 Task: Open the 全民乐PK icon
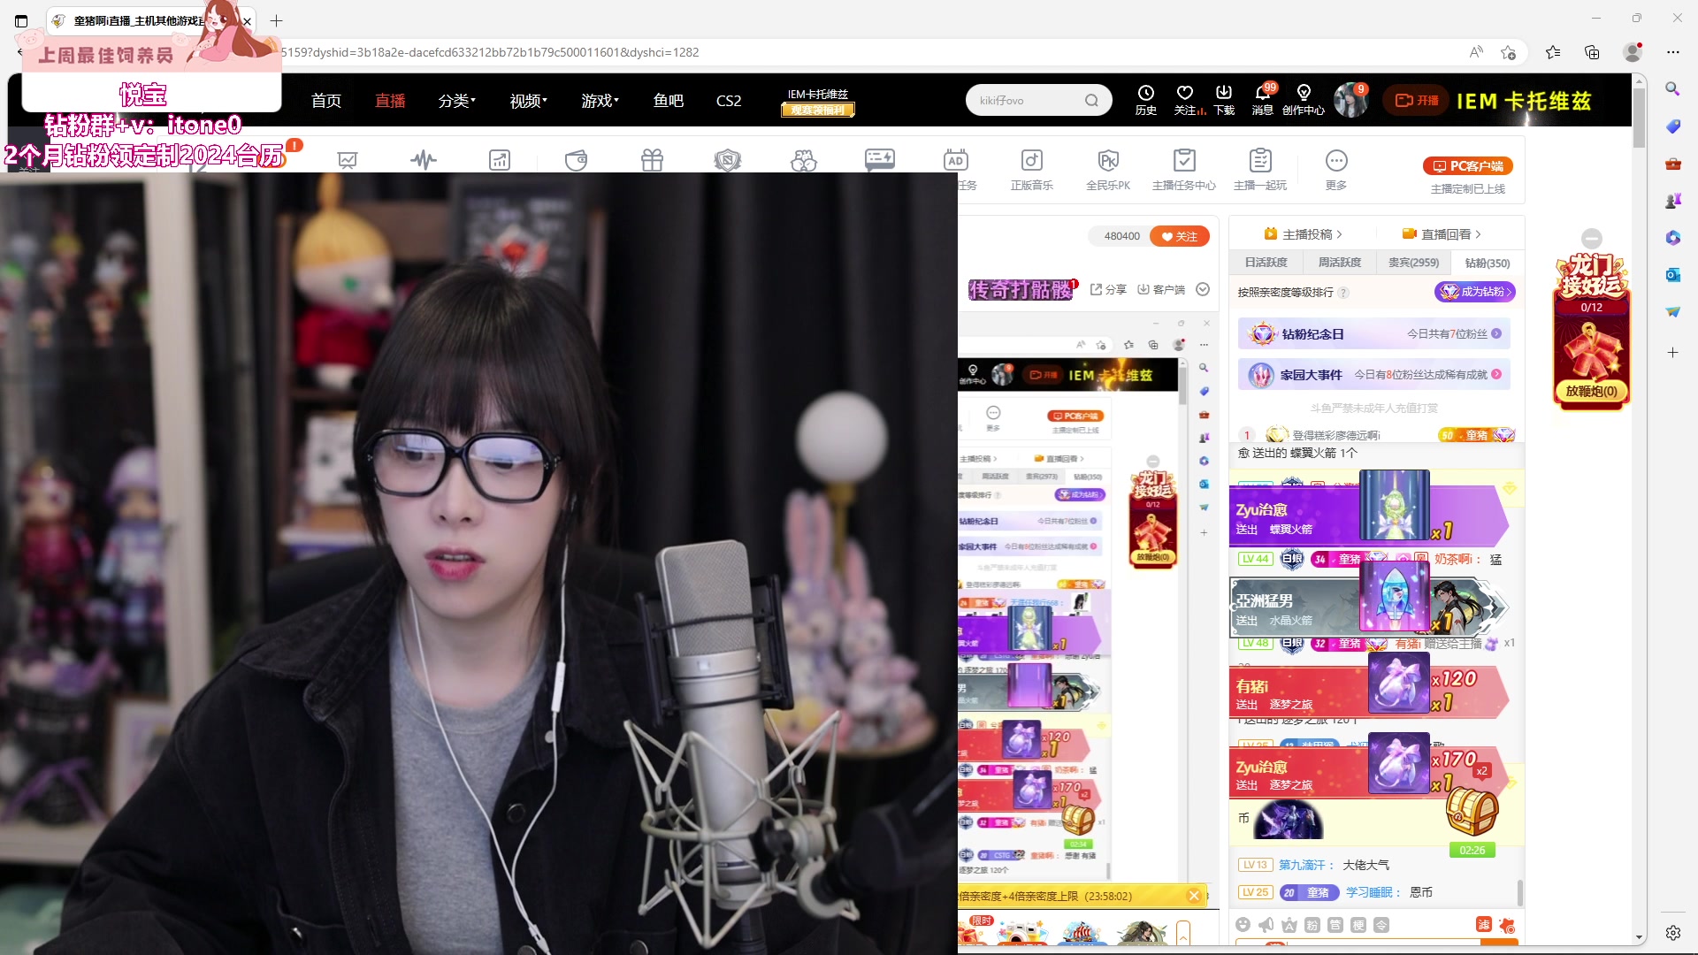click(1108, 160)
